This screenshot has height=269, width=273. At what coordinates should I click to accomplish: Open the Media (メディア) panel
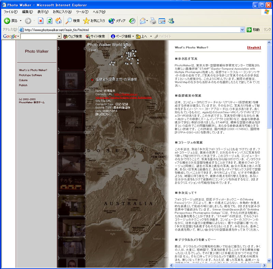[117, 21]
